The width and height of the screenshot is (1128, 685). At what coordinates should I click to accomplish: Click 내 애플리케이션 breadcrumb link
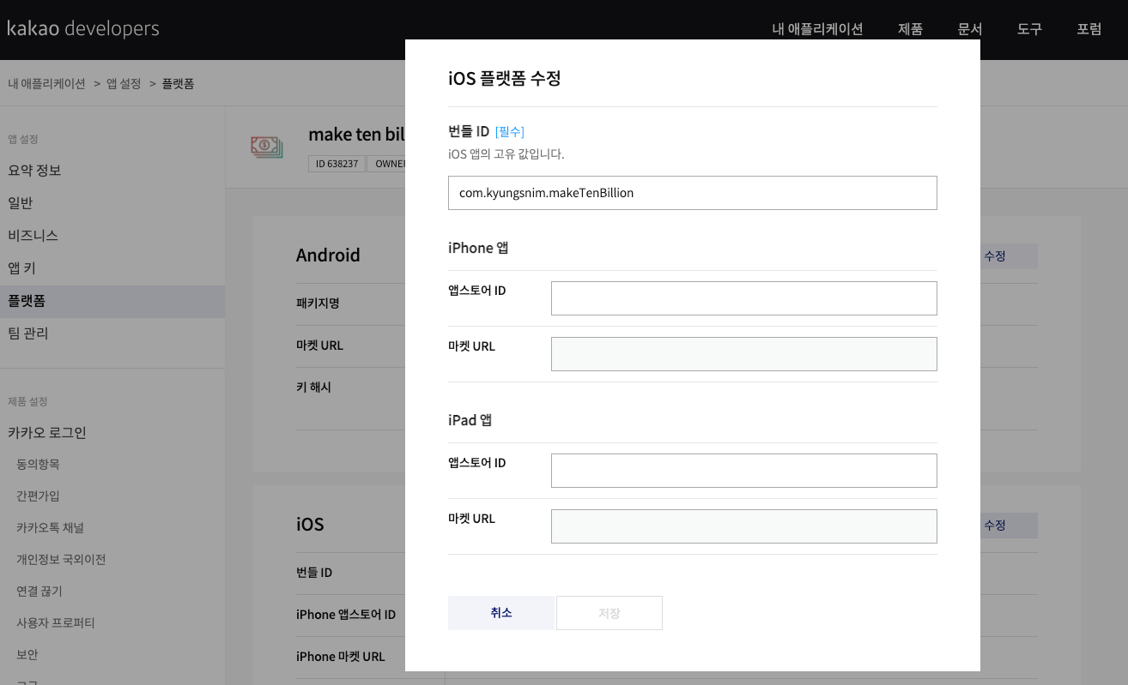point(47,84)
